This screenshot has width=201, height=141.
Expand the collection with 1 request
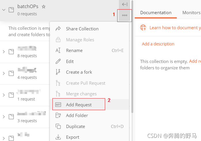point(4,95)
